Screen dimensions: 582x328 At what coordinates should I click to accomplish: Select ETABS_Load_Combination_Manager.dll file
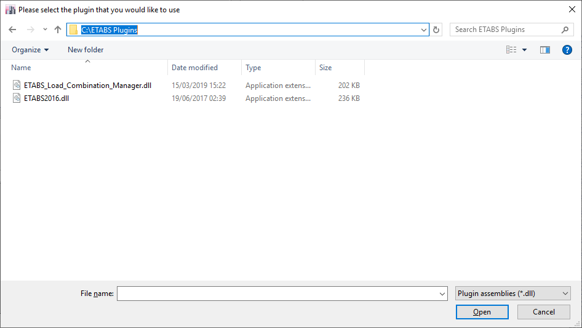[87, 86]
